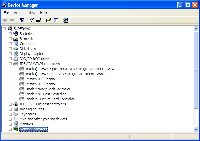Select the Network adapters label
This screenshot has height=141, width=200.
pyautogui.click(x=34, y=129)
